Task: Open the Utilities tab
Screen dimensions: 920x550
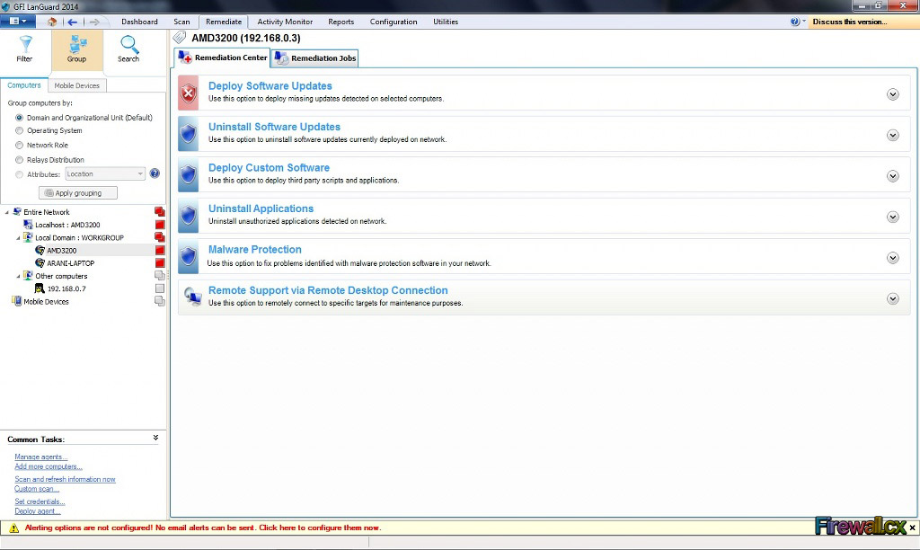Action: 446,22
